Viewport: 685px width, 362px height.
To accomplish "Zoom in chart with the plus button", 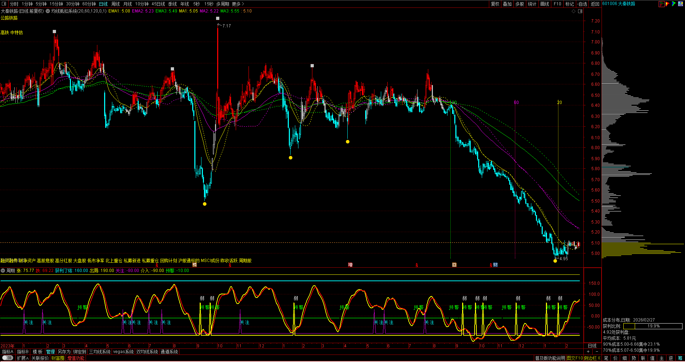I will (588, 352).
